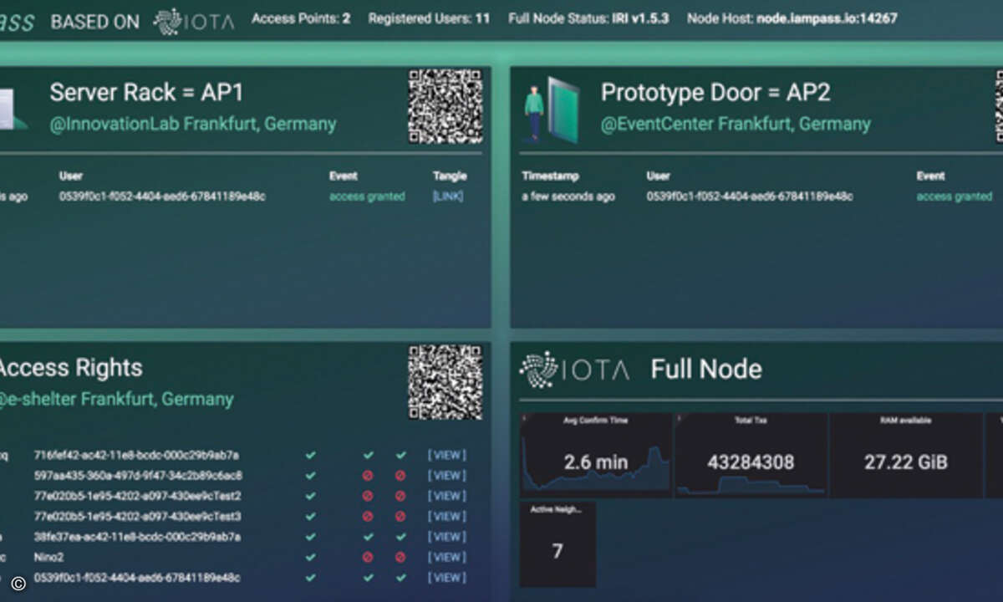This screenshot has width=1003, height=602.
Task: Click the 'Prototype Door = AP2' title
Action: point(715,92)
